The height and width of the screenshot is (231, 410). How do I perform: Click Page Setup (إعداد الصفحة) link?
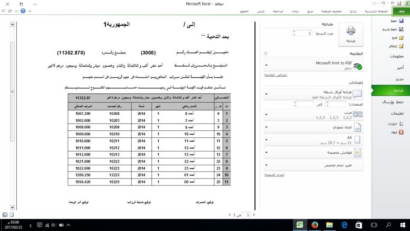click(274, 175)
